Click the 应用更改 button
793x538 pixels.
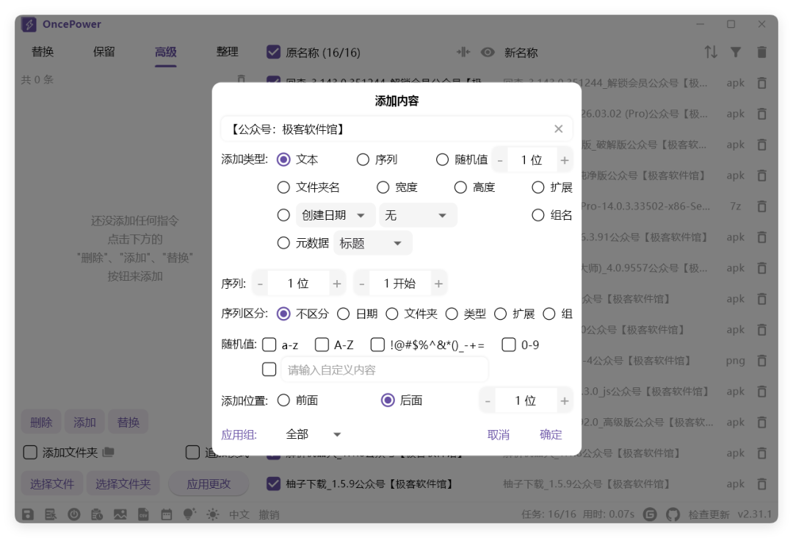[x=209, y=484]
